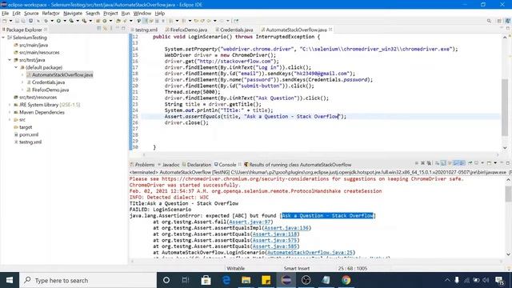Screen dimensions: 512x288
Task: Collapse the SeleniumTesting project node
Action: tap(3, 38)
